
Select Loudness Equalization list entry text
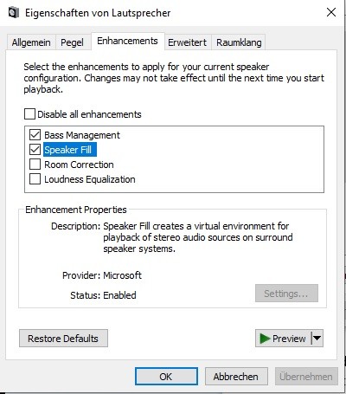tap(90, 179)
